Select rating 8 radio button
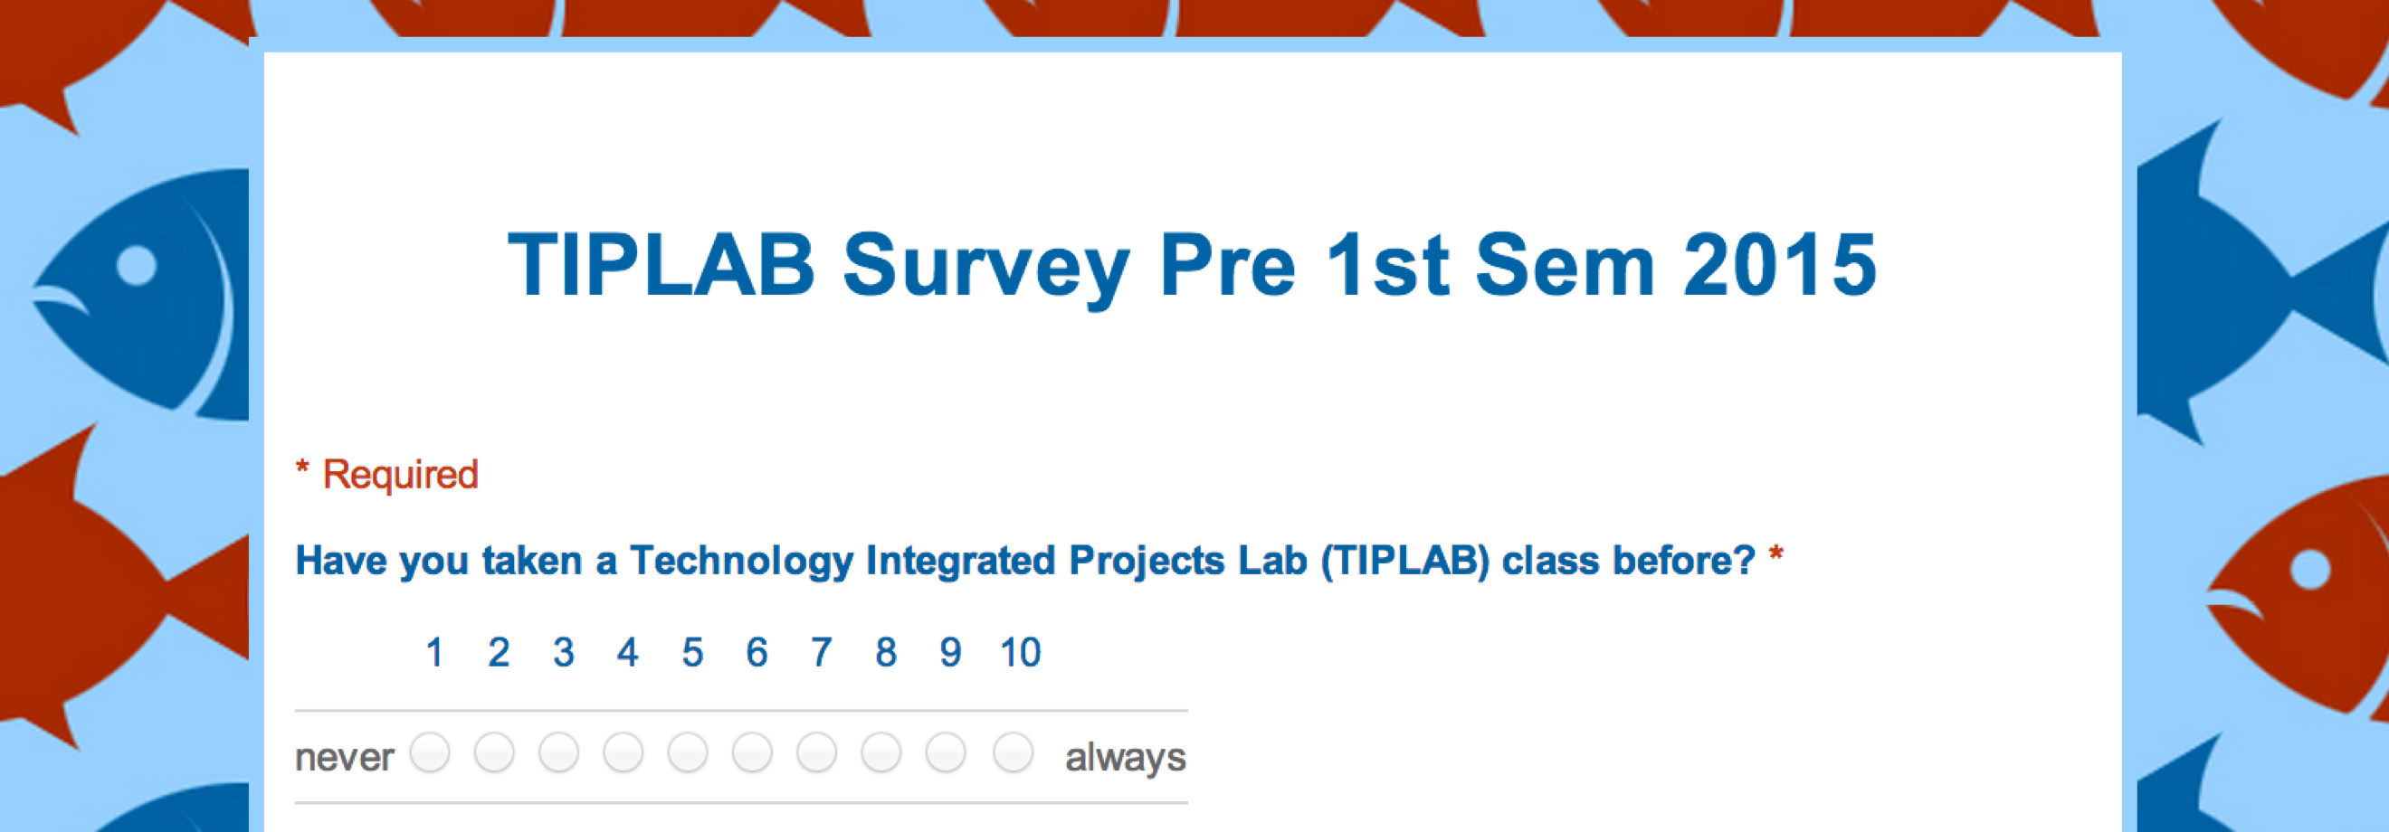 pos(881,752)
